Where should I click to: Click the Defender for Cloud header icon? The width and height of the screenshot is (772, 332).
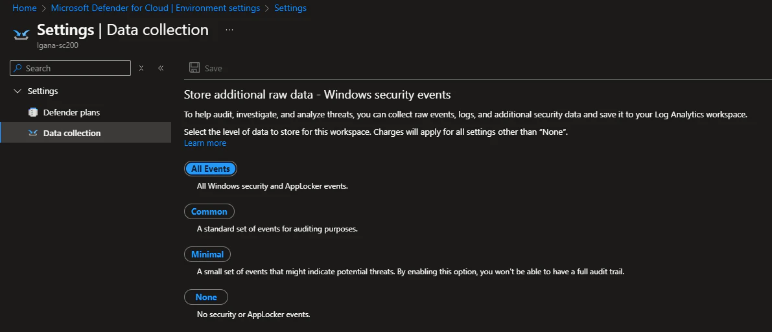pyautogui.click(x=21, y=34)
